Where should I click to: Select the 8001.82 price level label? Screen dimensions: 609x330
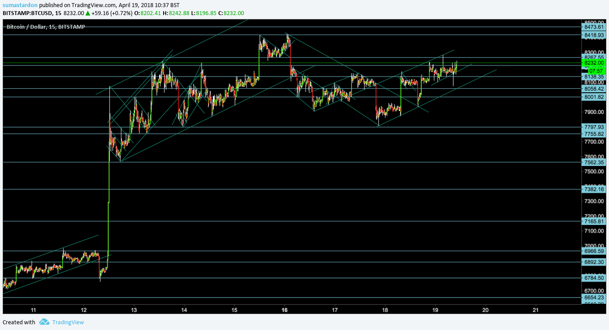point(594,97)
